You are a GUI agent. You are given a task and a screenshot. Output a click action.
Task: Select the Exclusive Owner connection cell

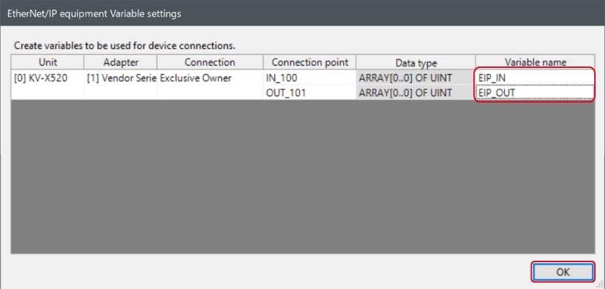pyautogui.click(x=210, y=78)
